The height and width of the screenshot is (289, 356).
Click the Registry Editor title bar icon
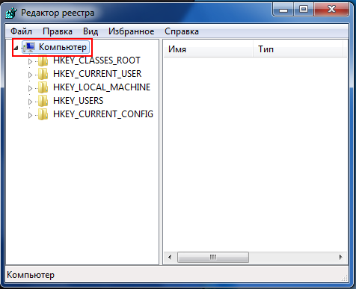pos(11,13)
